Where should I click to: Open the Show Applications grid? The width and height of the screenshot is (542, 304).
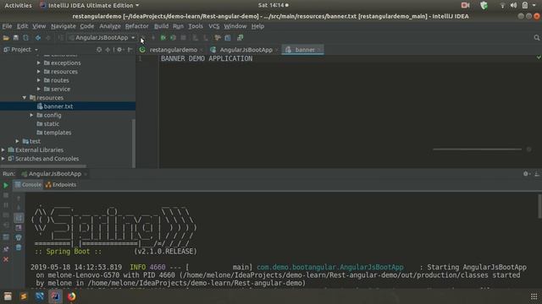[x=534, y=296]
